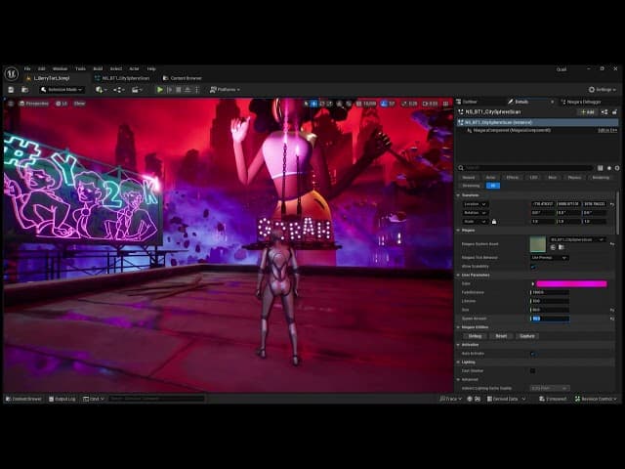The height and width of the screenshot is (469, 625).
Task: Toggle rotation angle snapping in viewport
Action: click(384, 104)
